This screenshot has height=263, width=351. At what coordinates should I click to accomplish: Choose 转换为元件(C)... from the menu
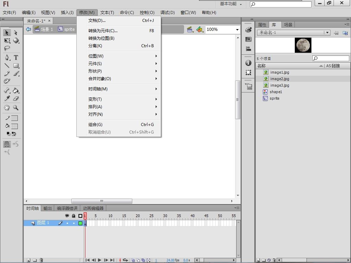(103, 31)
